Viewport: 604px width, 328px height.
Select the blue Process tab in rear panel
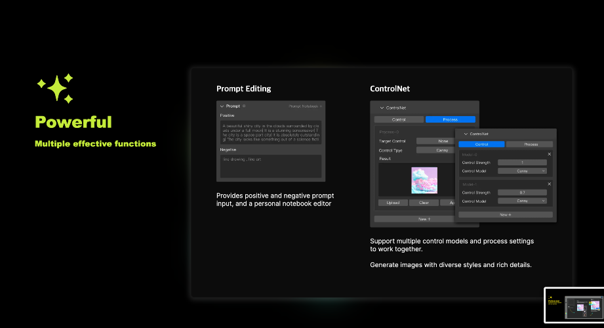pyautogui.click(x=451, y=119)
